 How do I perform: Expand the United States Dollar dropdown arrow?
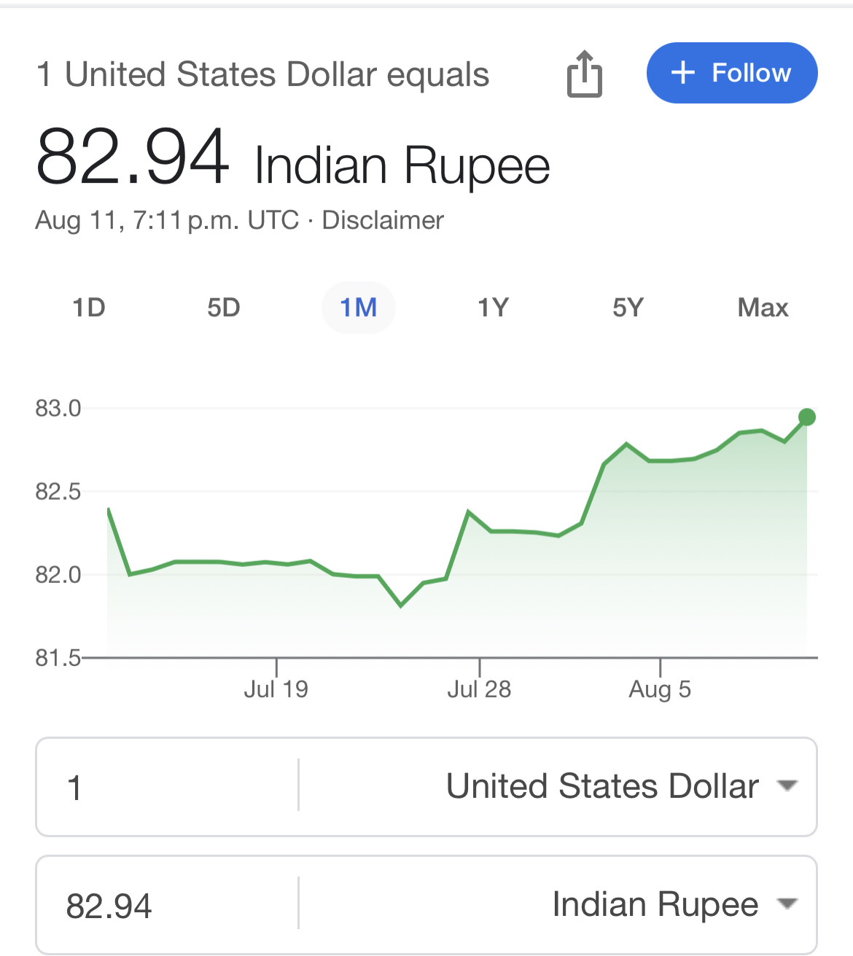coord(787,785)
